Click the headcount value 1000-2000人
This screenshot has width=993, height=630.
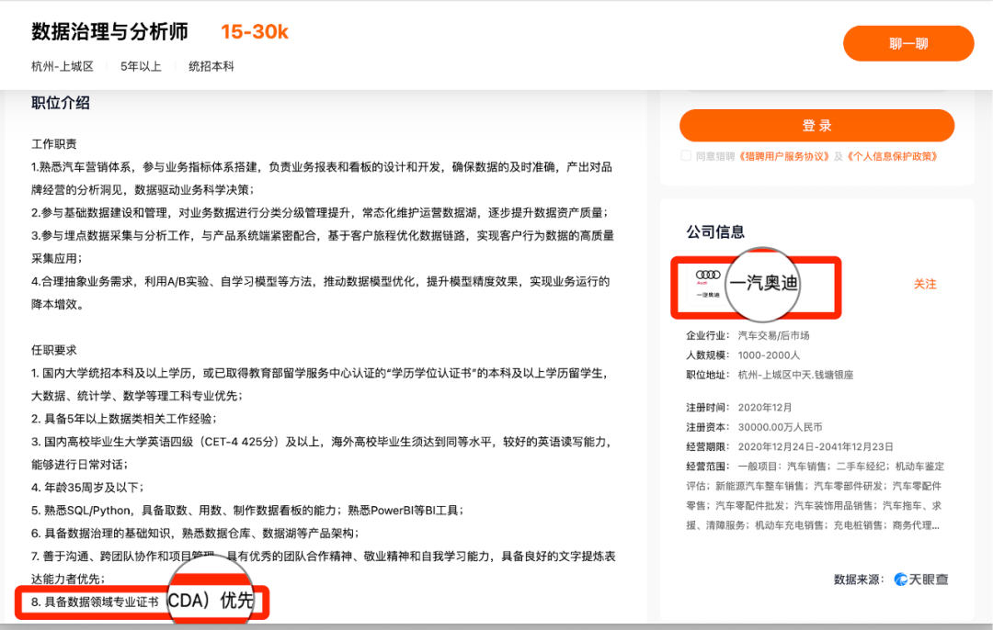[769, 354]
